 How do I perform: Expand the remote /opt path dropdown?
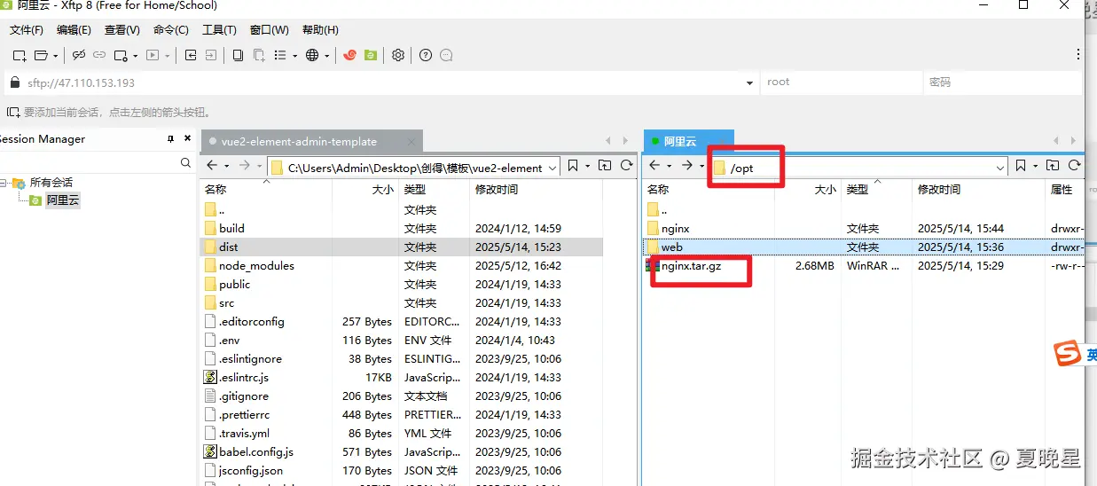click(1000, 167)
